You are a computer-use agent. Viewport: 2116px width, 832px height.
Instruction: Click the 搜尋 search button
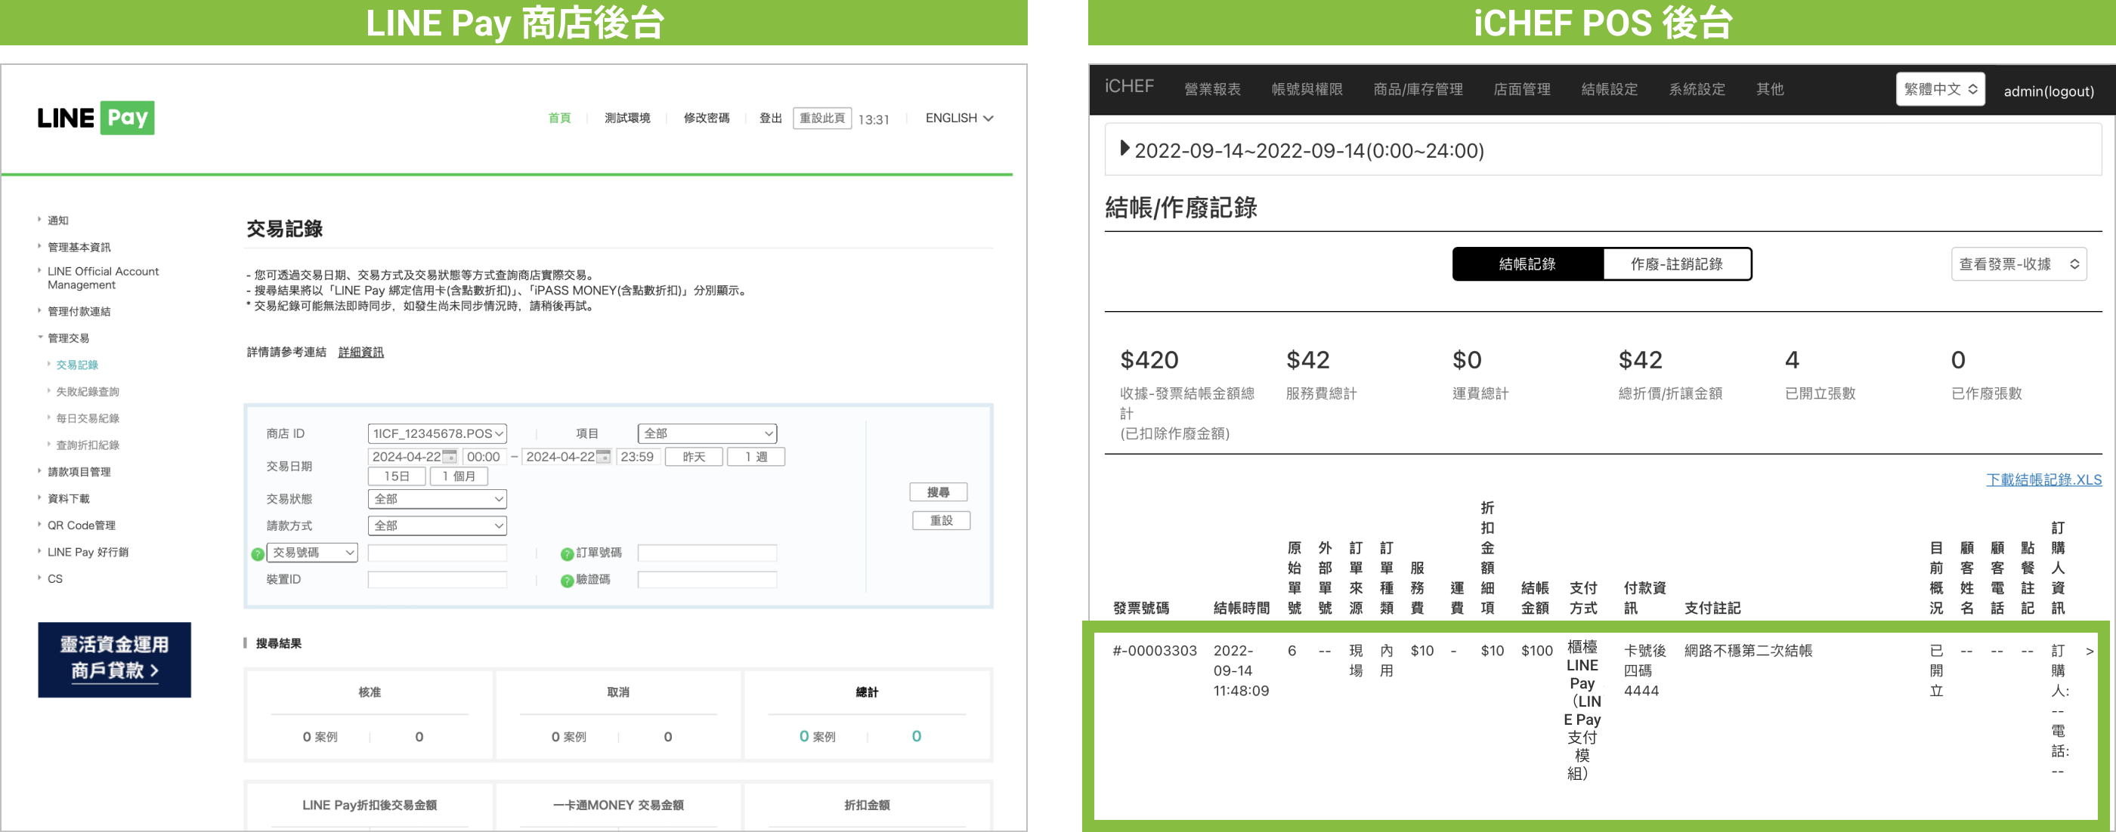(x=937, y=492)
